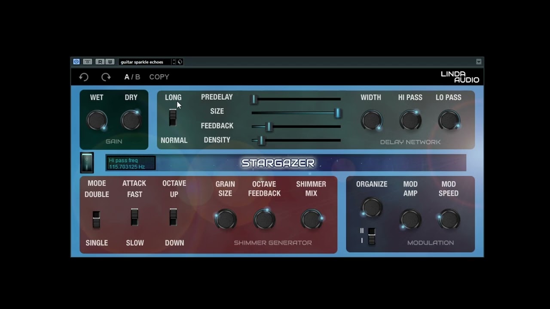
Task: Flip the OCTAVE up / down switch
Action: coord(173,217)
